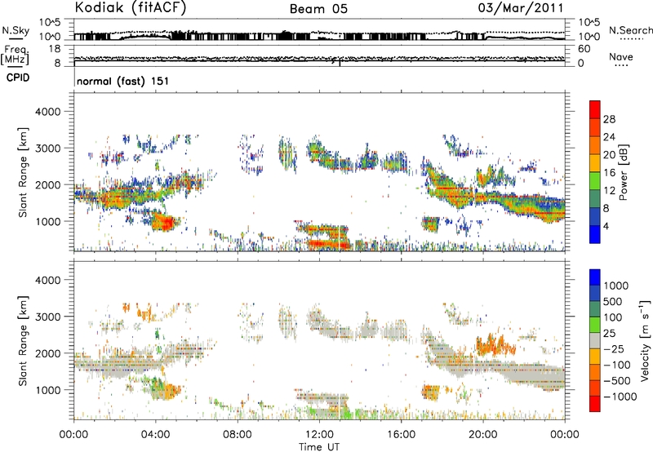
Task: Click the '-25' tick on the velocity colorbar
Action: [x=614, y=348]
